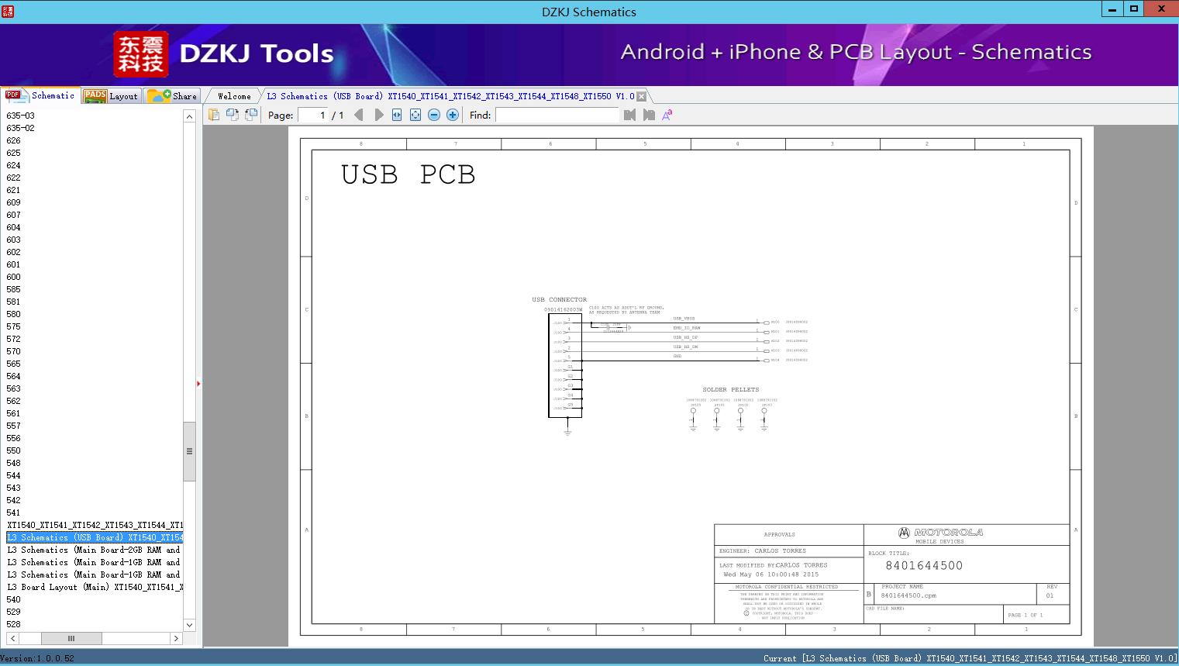The width and height of the screenshot is (1179, 666).
Task: Zoom out with the minus icon
Action: [434, 115]
